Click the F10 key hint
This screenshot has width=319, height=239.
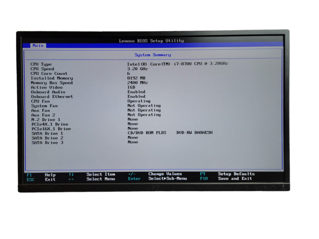point(204,178)
